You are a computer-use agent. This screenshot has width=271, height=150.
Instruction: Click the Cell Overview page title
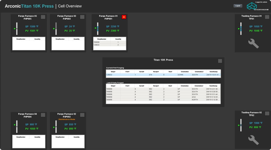point(70,6)
